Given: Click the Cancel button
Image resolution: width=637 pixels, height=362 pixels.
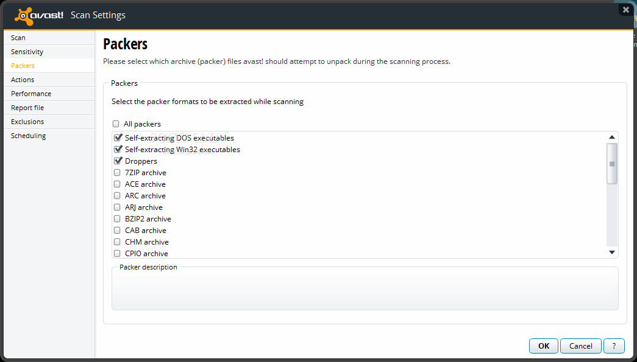Looking at the screenshot, I should [x=580, y=346].
